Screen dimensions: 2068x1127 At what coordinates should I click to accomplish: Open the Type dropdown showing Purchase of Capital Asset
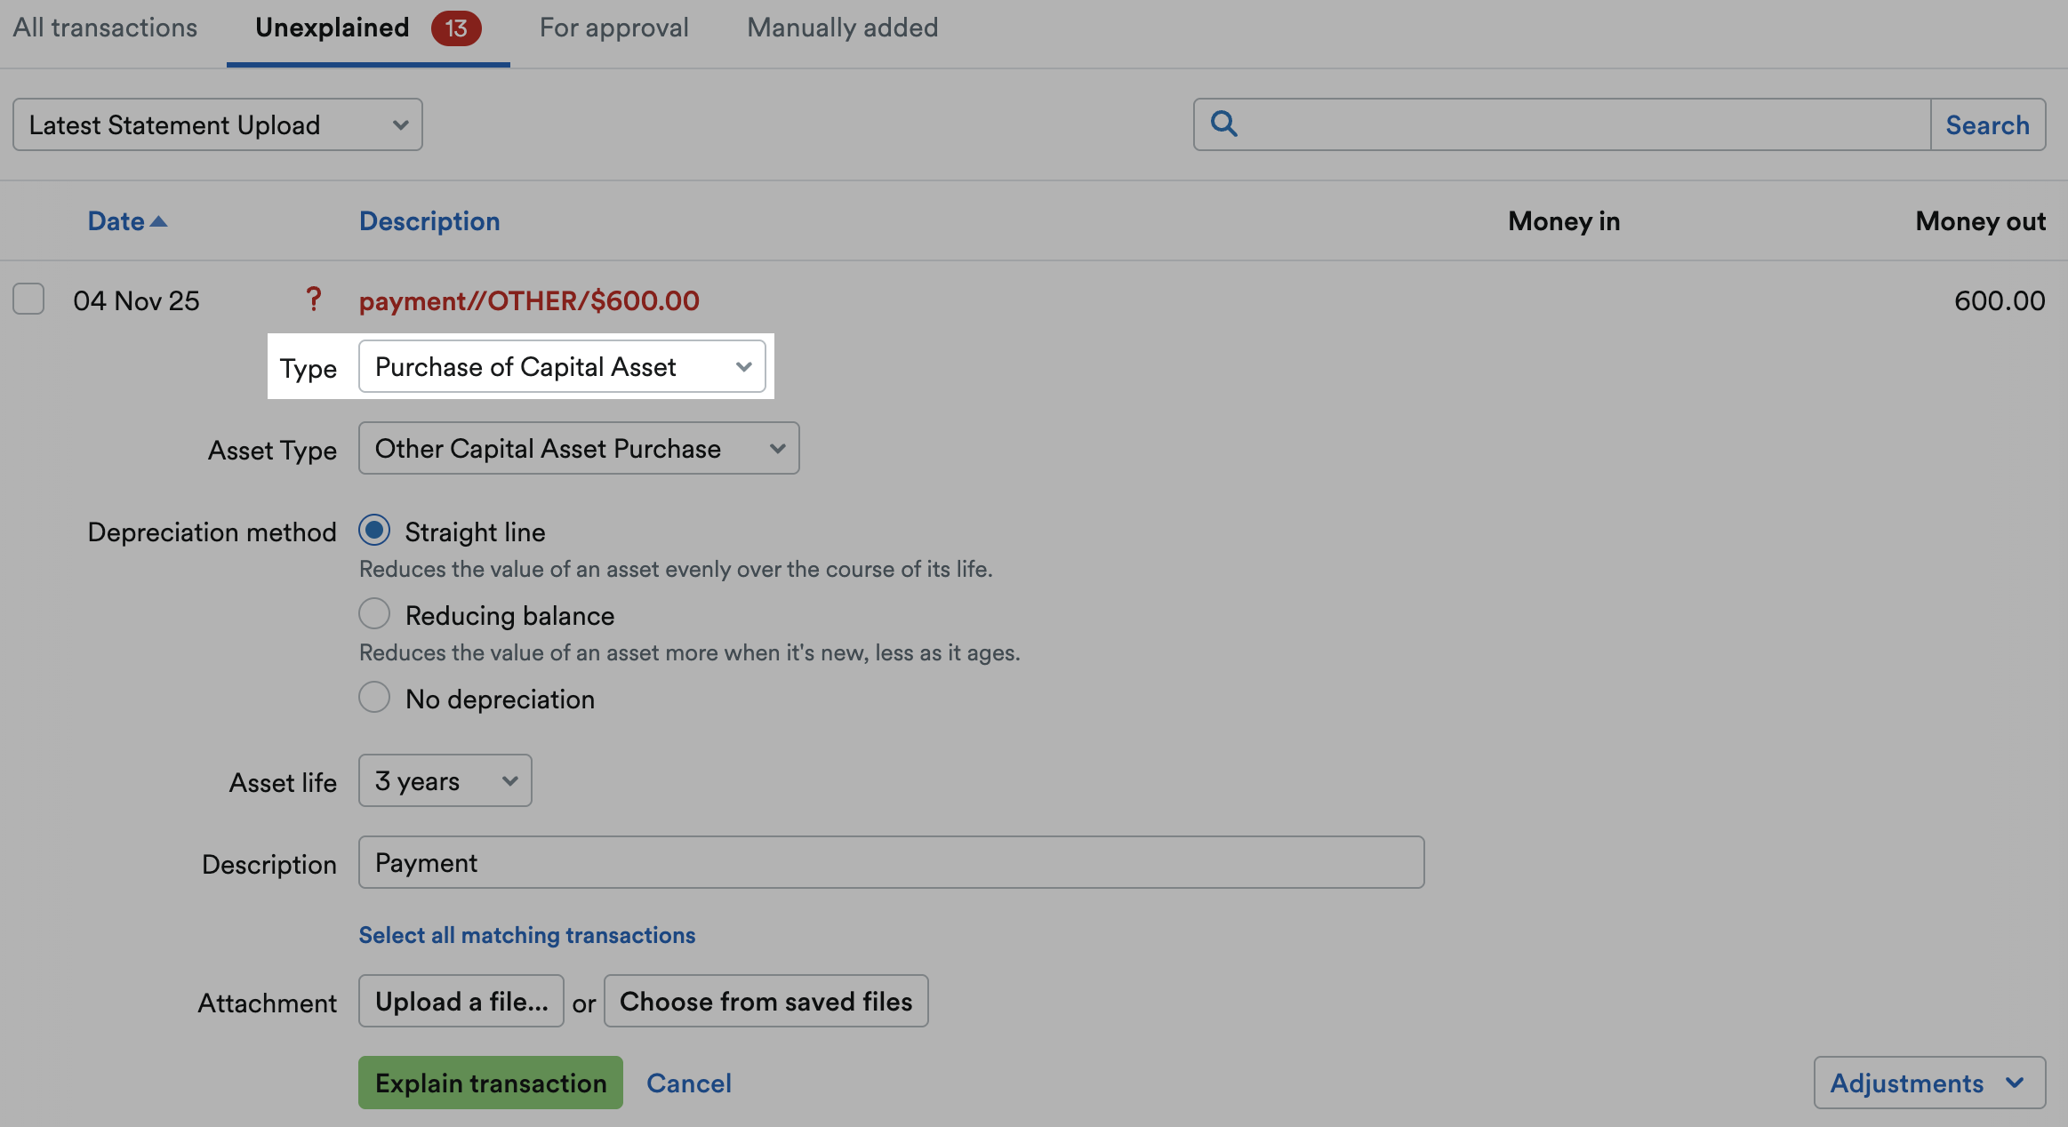pos(562,366)
